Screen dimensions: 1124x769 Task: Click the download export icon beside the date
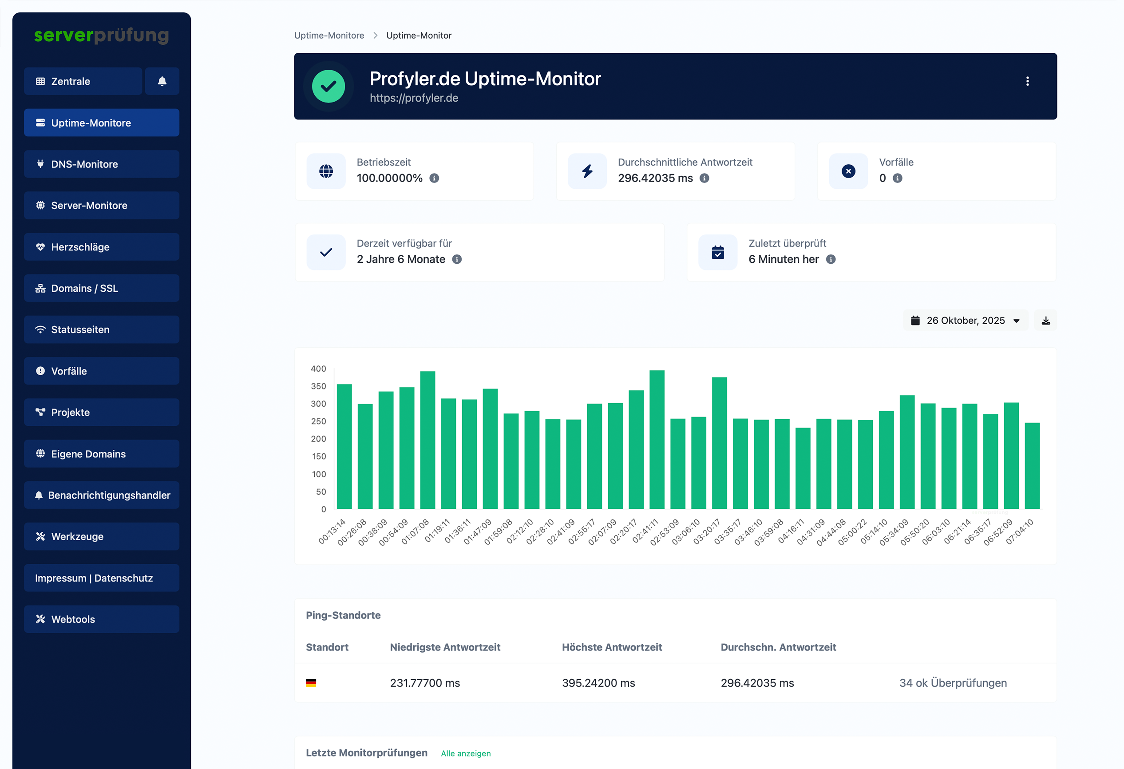(1046, 320)
